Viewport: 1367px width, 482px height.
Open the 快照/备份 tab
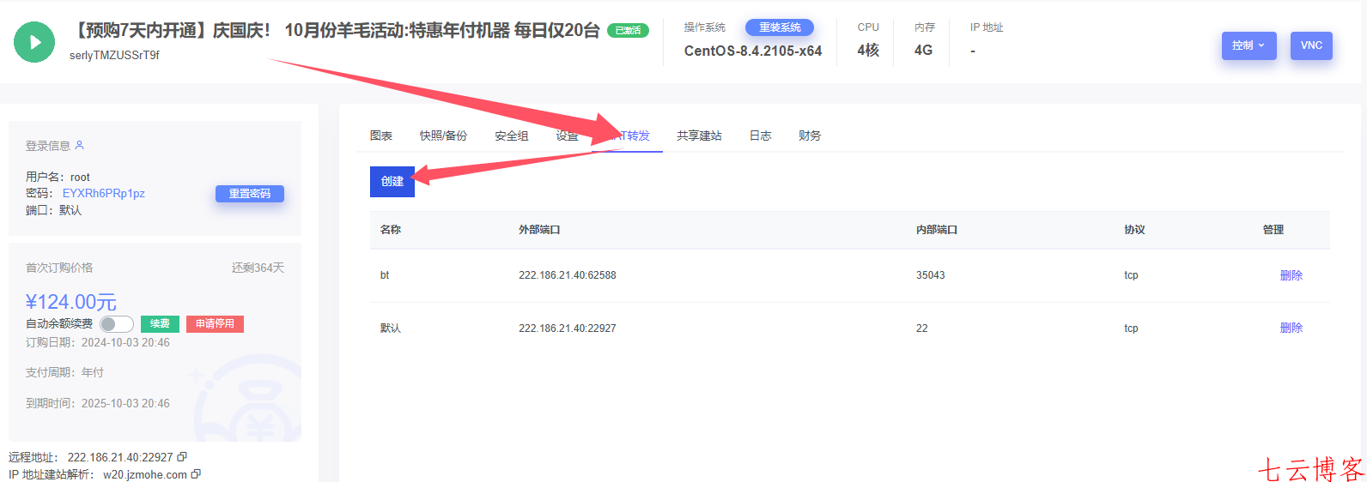click(x=443, y=136)
